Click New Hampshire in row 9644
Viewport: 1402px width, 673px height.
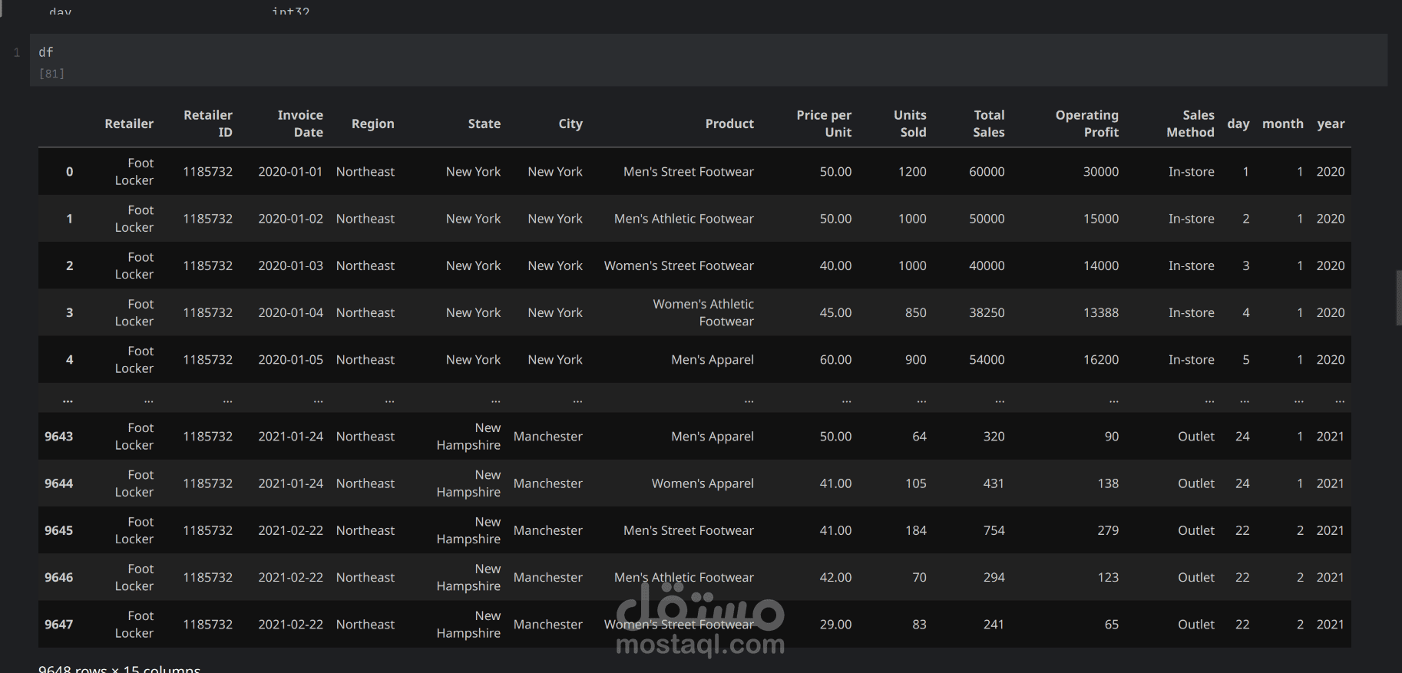468,483
